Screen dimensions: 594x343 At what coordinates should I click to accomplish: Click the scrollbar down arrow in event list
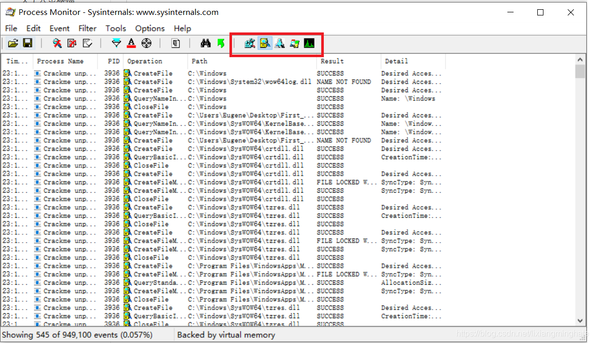[x=580, y=321]
